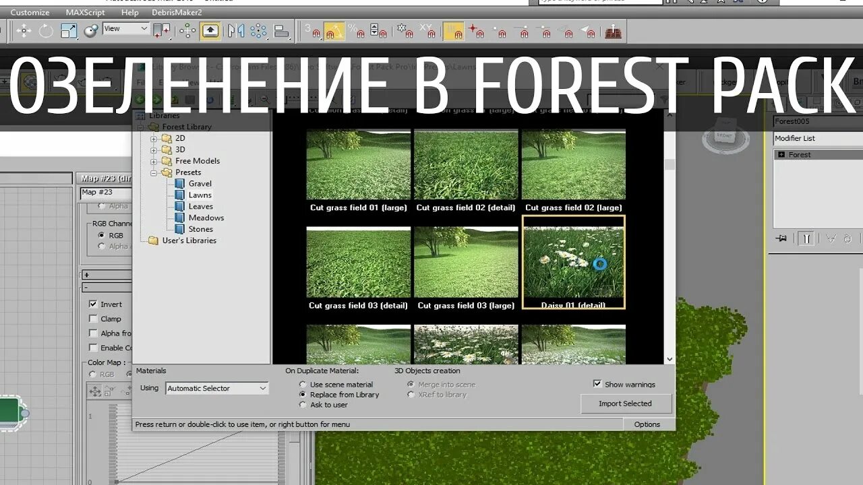Click the Forest005 object name field

click(818, 121)
